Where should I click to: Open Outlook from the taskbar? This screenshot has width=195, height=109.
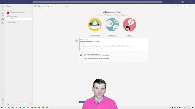[35, 108]
